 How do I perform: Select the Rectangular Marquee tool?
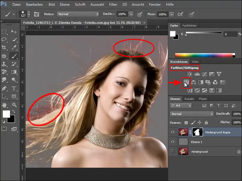(4, 32)
